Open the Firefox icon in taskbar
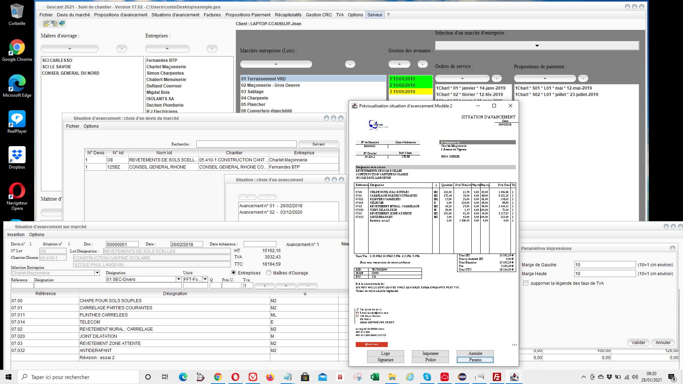This screenshot has height=384, width=683. [x=270, y=377]
